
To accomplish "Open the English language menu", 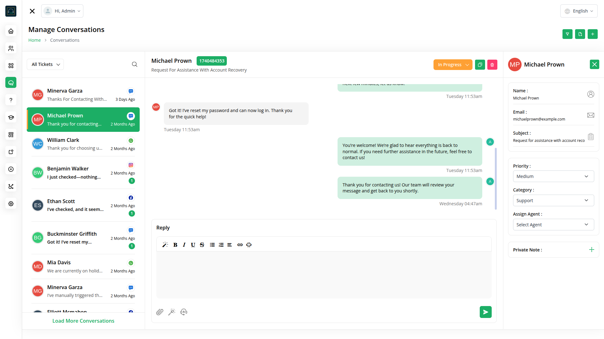I will 579,11.
